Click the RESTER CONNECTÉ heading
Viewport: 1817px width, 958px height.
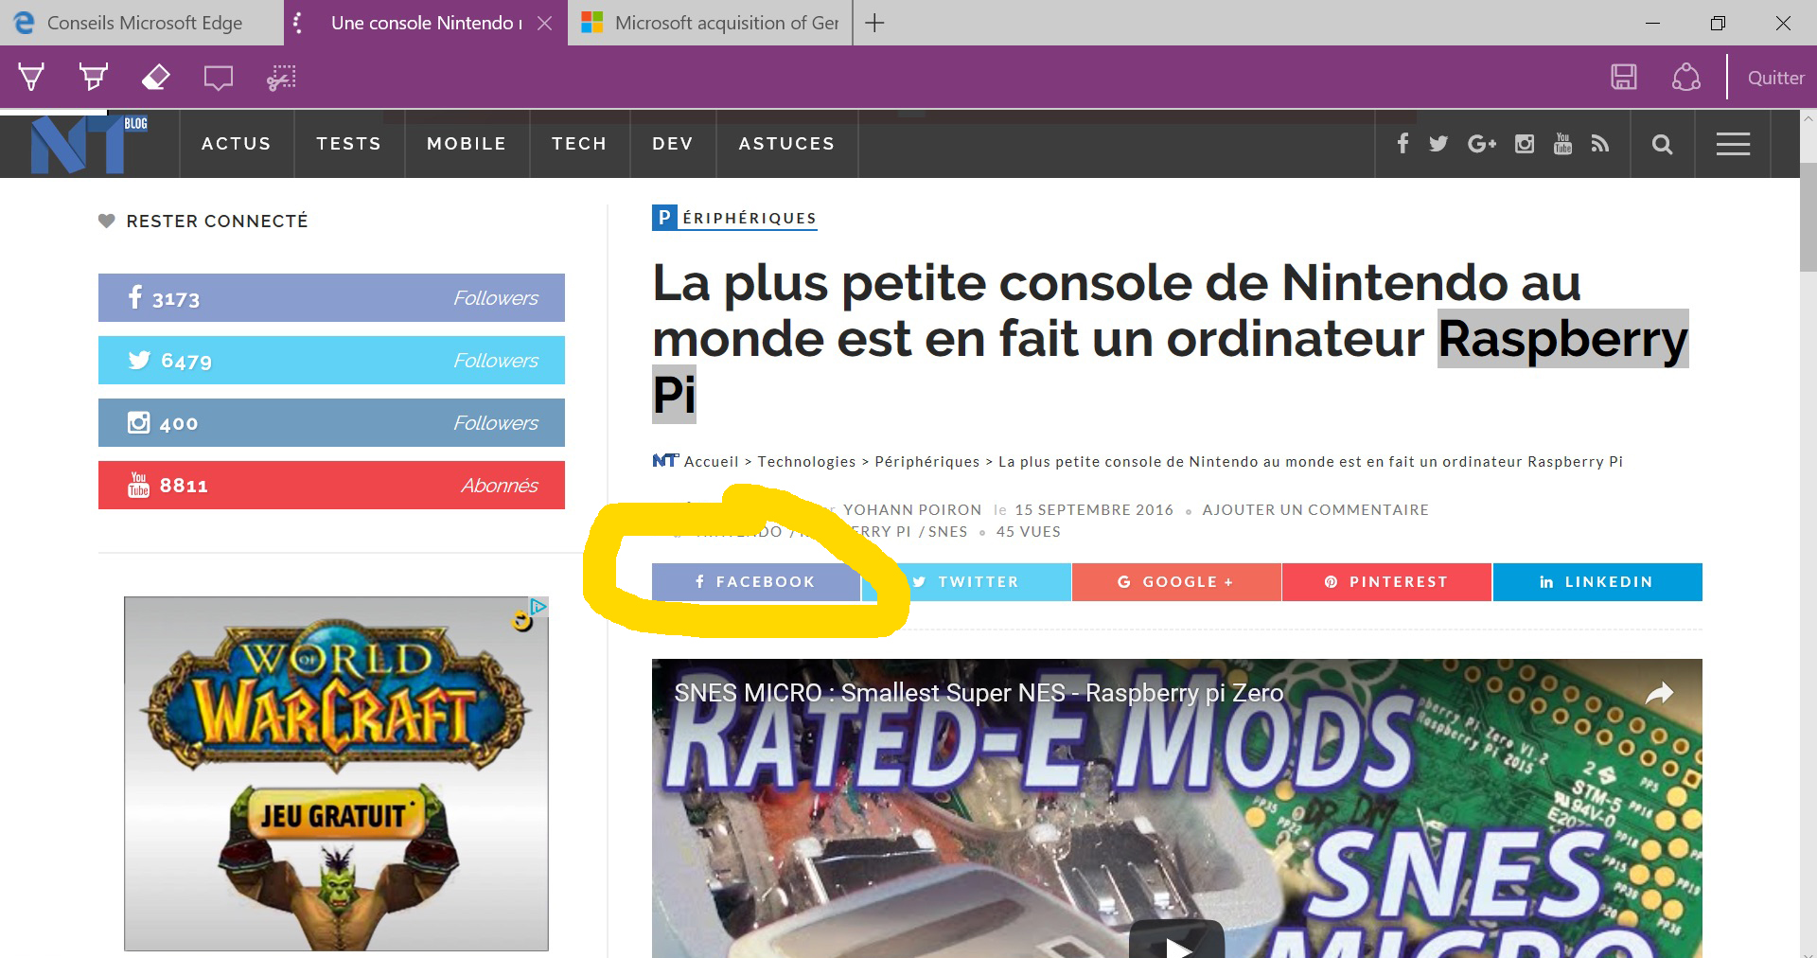coord(217,222)
